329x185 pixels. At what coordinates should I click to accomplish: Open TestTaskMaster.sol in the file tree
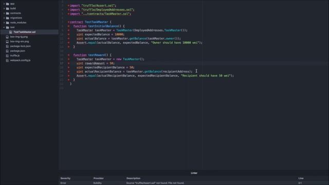pyautogui.click(x=25, y=32)
